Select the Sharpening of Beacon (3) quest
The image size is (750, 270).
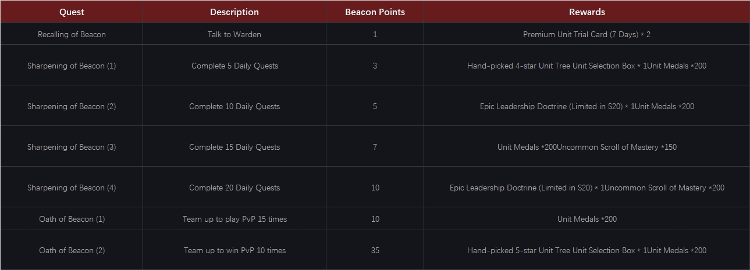(72, 147)
